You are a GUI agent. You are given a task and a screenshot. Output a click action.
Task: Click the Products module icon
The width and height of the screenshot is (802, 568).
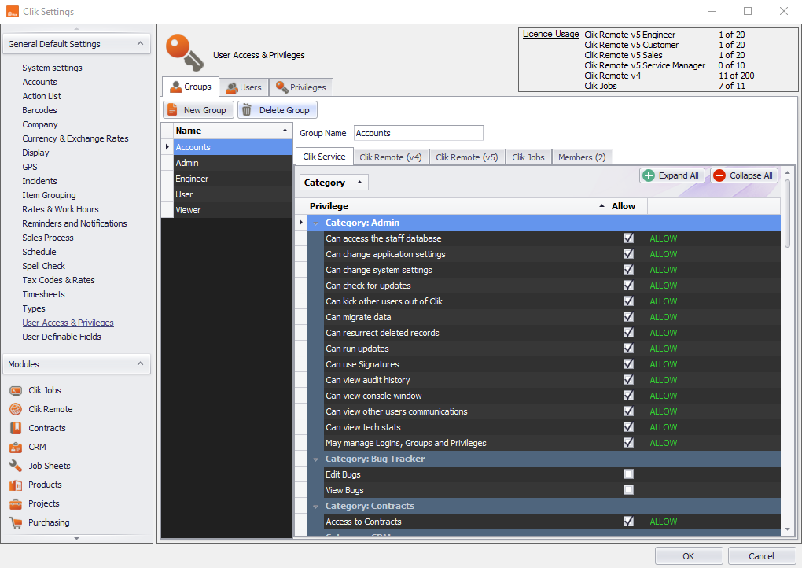[16, 485]
